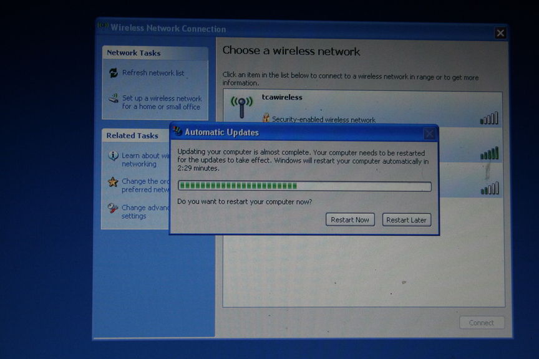Click tcawireless signal strength bars
Viewport: 539px width, 359px height.
(489, 118)
